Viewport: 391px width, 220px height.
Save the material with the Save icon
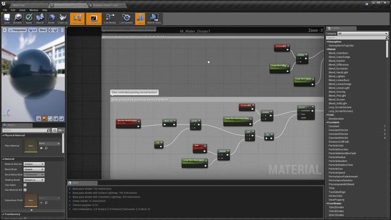point(7,19)
